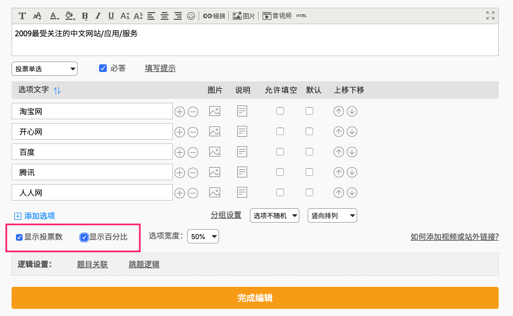This screenshot has width=513, height=316.
Task: Click the 完成编辑 button
Action: pos(255,298)
